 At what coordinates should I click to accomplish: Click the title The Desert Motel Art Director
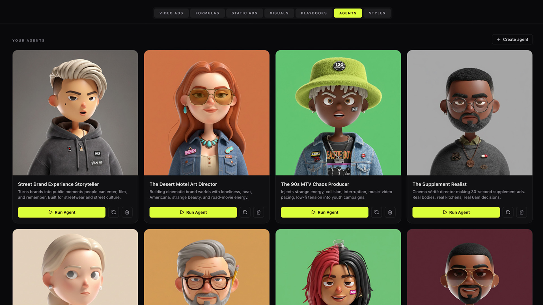coord(183,184)
